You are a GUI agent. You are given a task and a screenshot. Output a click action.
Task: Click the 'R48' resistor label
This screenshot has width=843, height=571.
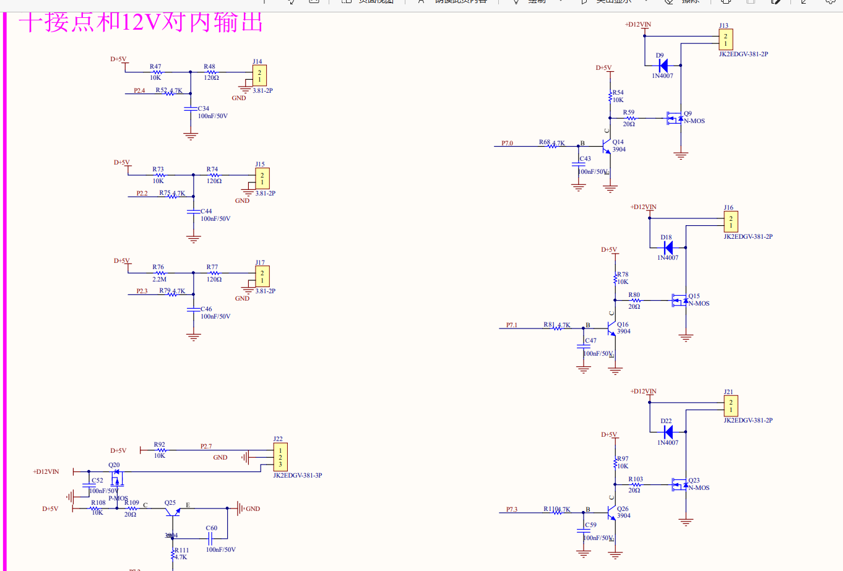210,66
